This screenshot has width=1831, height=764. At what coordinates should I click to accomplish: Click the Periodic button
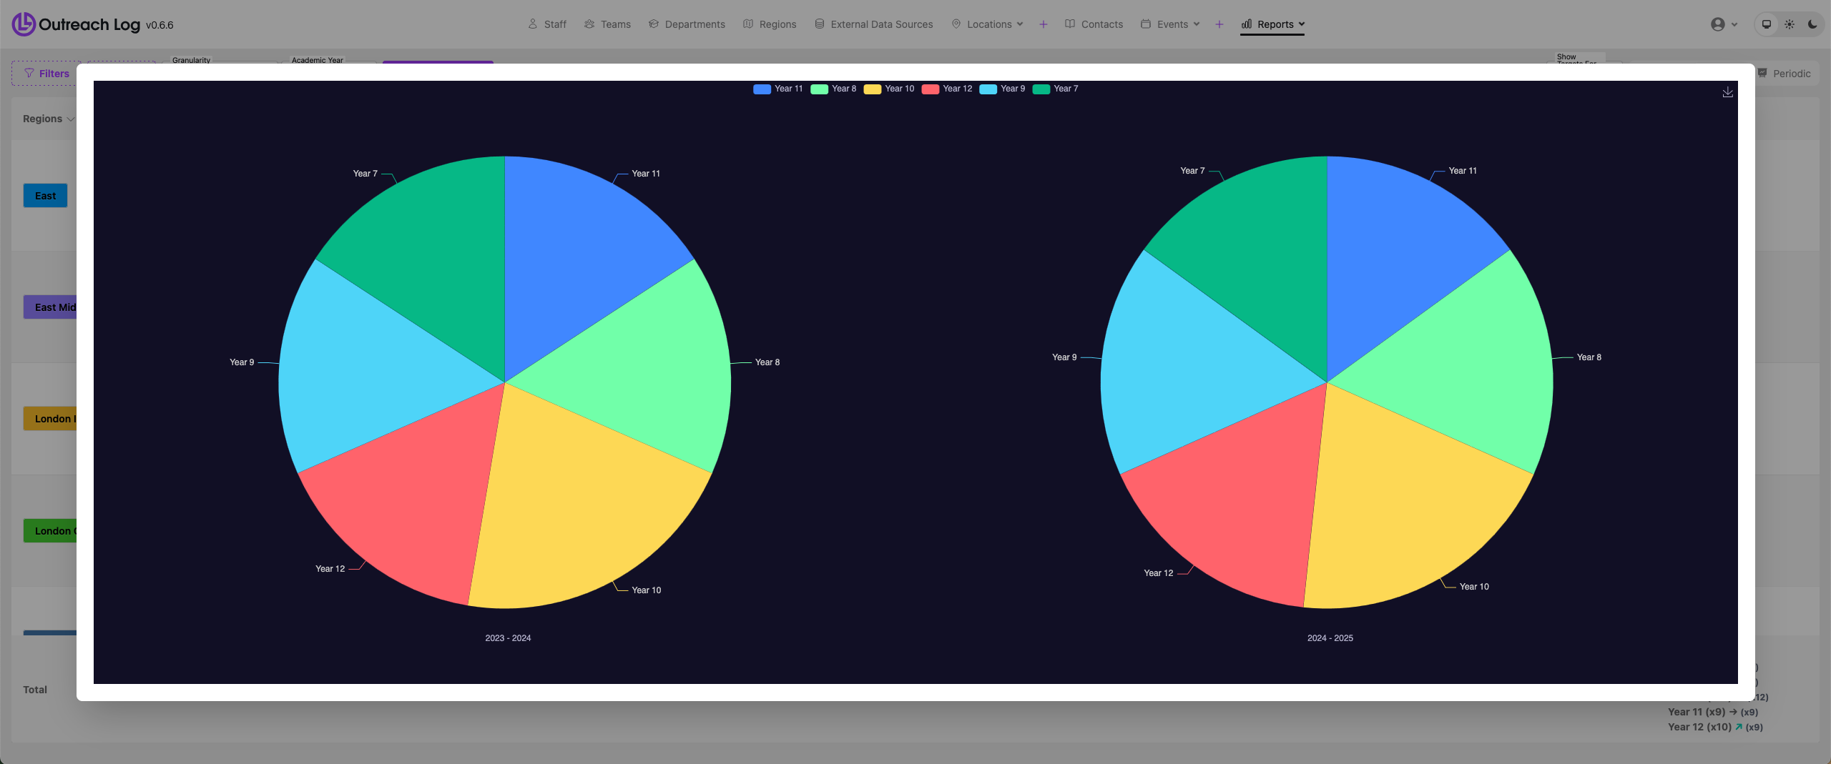point(1785,74)
